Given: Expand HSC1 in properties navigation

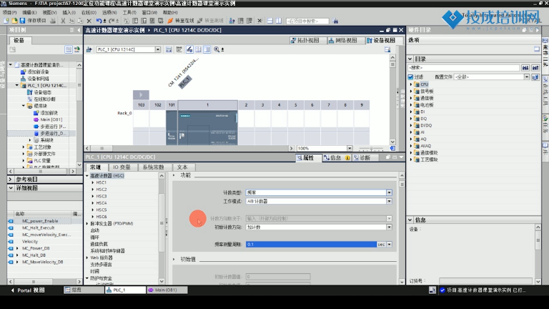Looking at the screenshot, I should 93,182.
